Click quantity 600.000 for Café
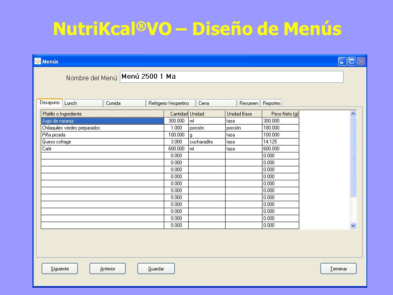 [176, 149]
